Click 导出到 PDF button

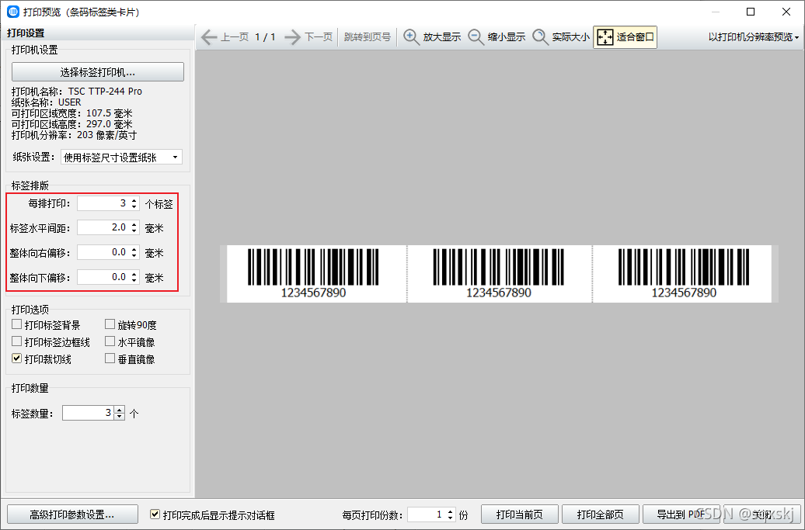681,514
